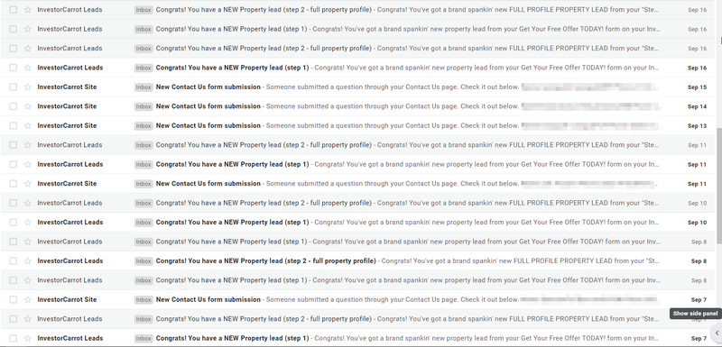
Task: Open the Sep 13 New Contact Us form submission
Action: pos(208,125)
